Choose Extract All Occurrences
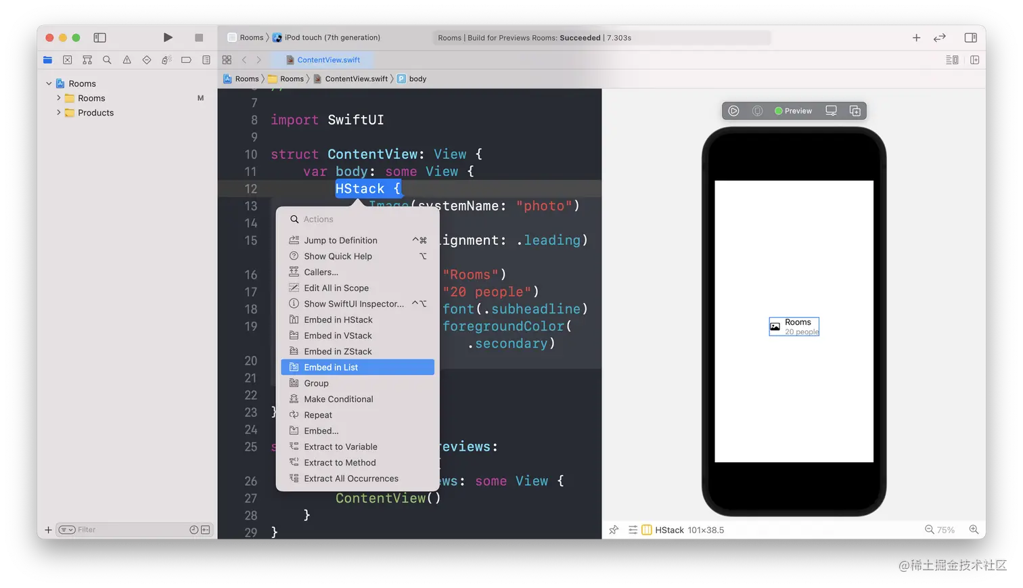The height and width of the screenshot is (588, 1023). pyautogui.click(x=358, y=478)
